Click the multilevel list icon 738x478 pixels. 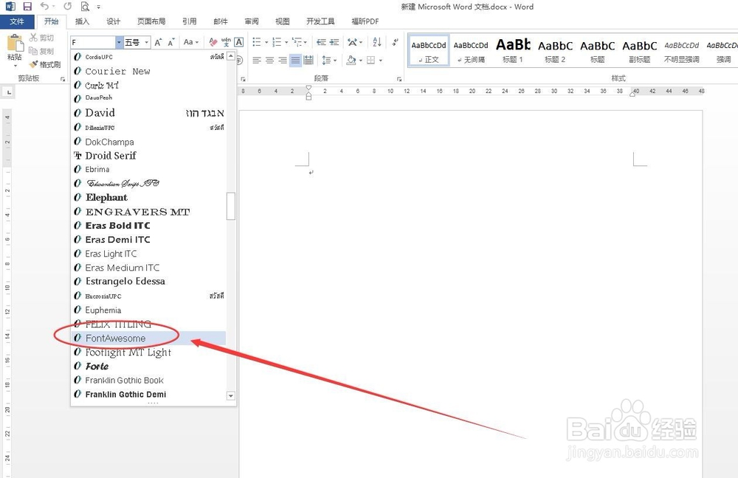click(297, 42)
